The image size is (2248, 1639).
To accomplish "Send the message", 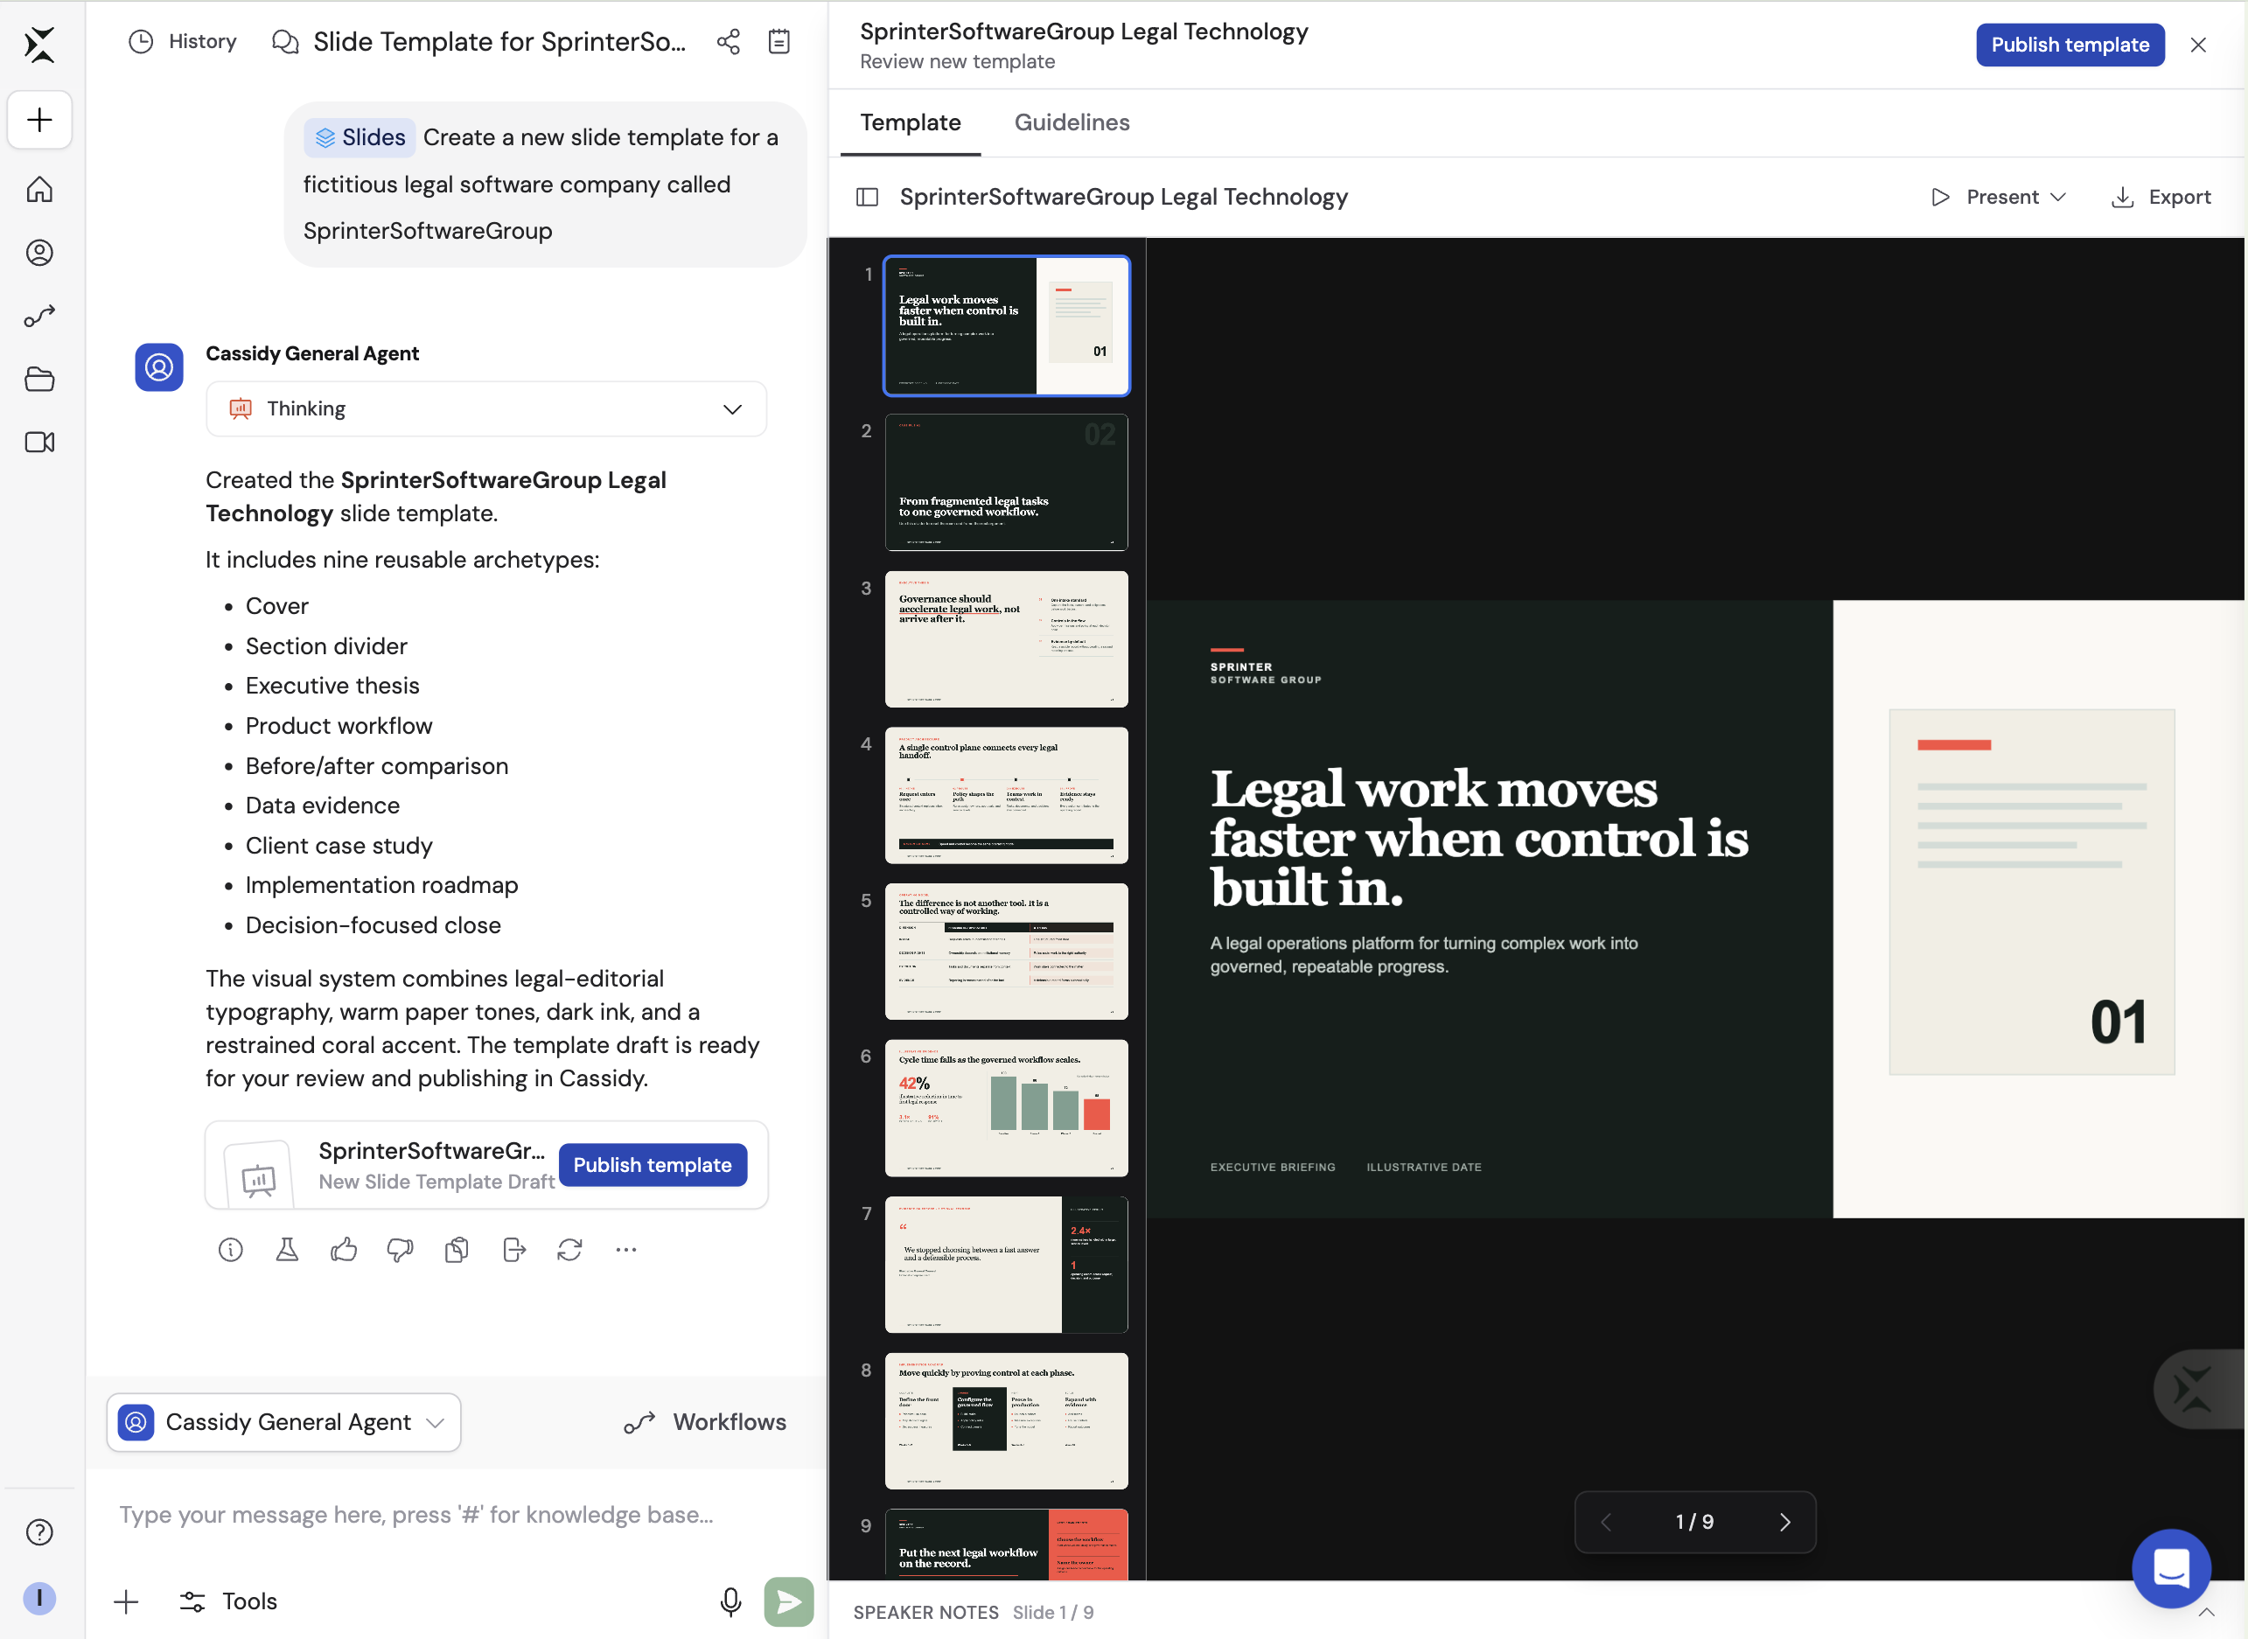I will click(789, 1601).
